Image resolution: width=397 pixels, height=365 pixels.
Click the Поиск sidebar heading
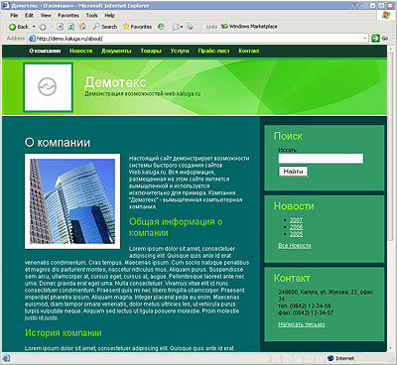click(x=288, y=136)
